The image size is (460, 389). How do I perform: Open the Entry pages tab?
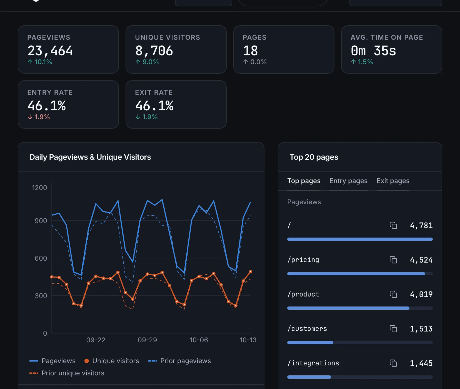pos(348,181)
